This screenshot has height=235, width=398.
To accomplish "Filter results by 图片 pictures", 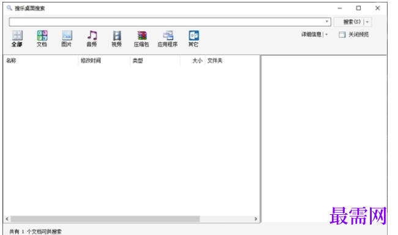I will tap(67, 39).
